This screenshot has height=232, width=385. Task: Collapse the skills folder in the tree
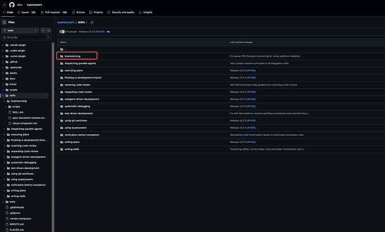coord(3,95)
